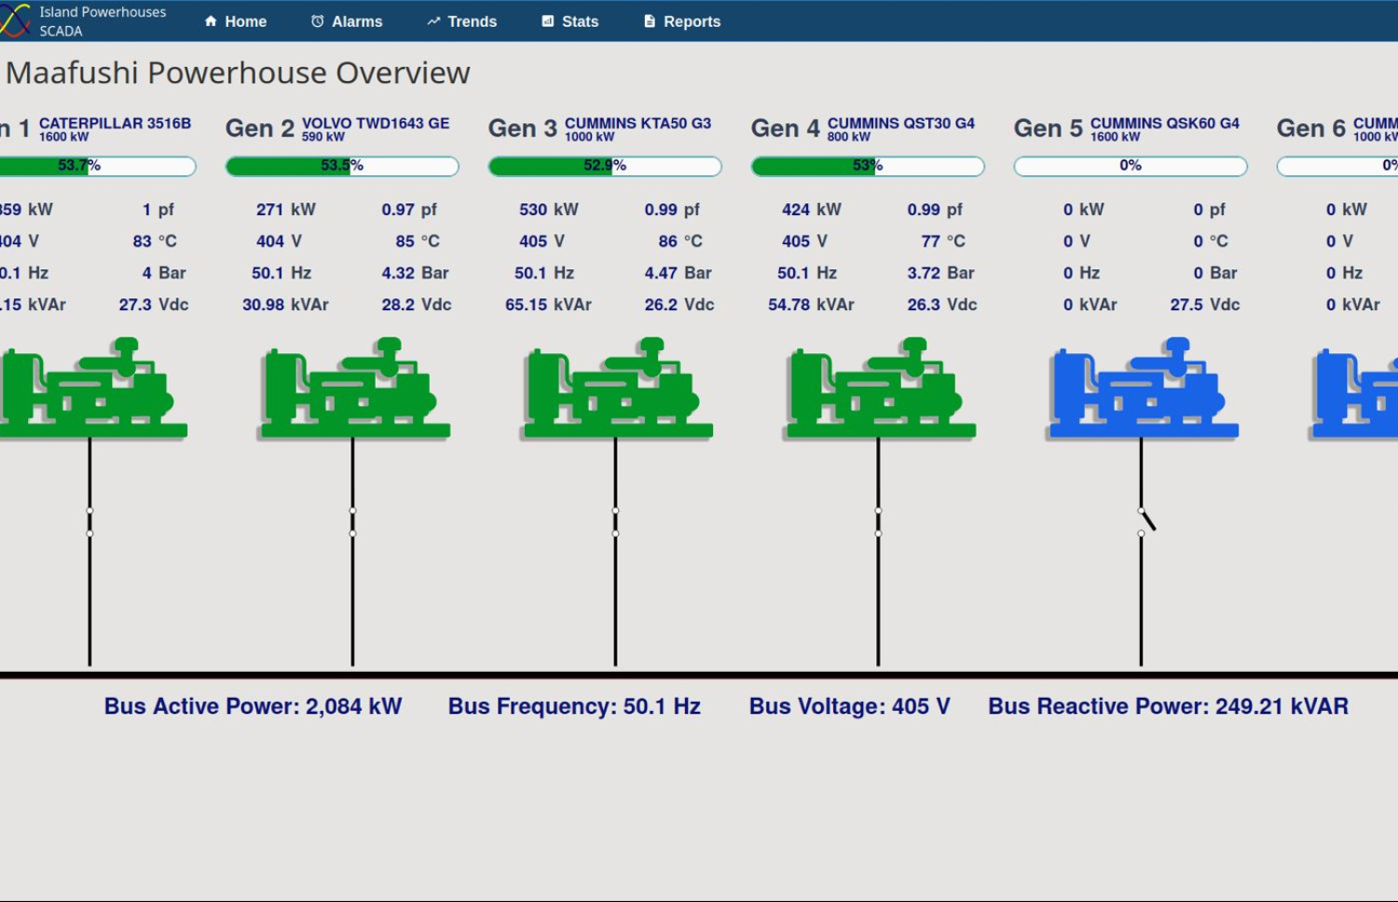Open the Reports page

[682, 21]
